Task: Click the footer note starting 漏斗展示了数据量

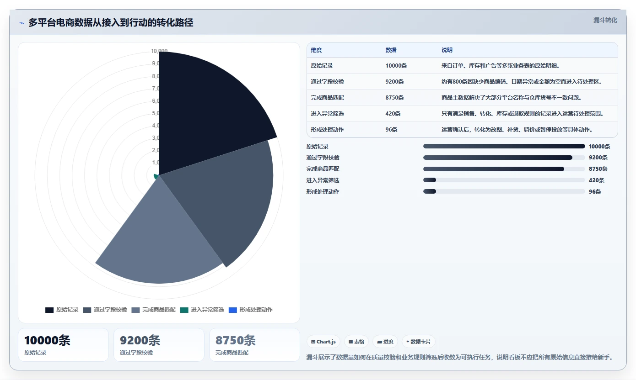Action: point(459,357)
